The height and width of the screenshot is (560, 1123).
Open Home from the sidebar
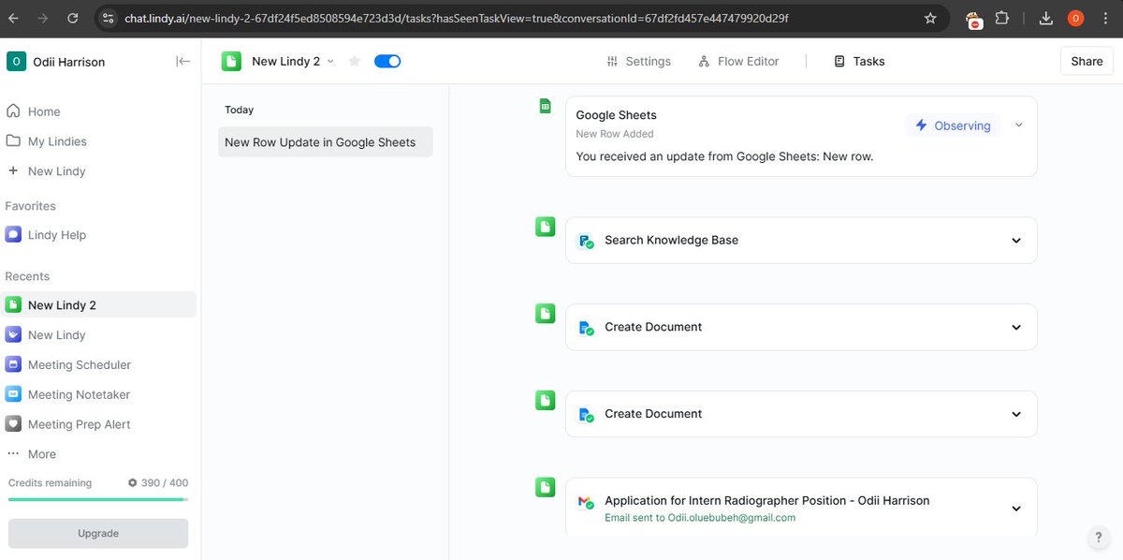[44, 111]
